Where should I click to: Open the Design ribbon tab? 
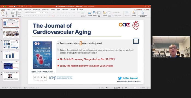(20, 9)
